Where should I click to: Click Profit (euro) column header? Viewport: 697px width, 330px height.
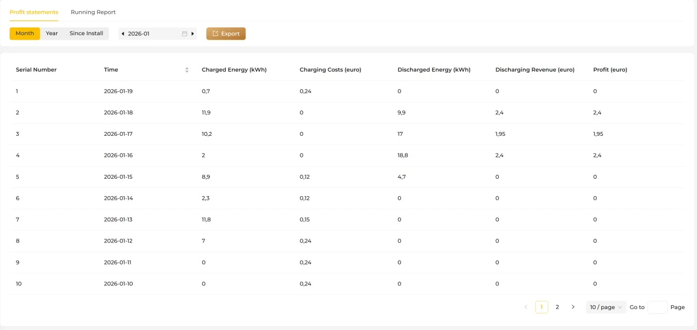[610, 70]
